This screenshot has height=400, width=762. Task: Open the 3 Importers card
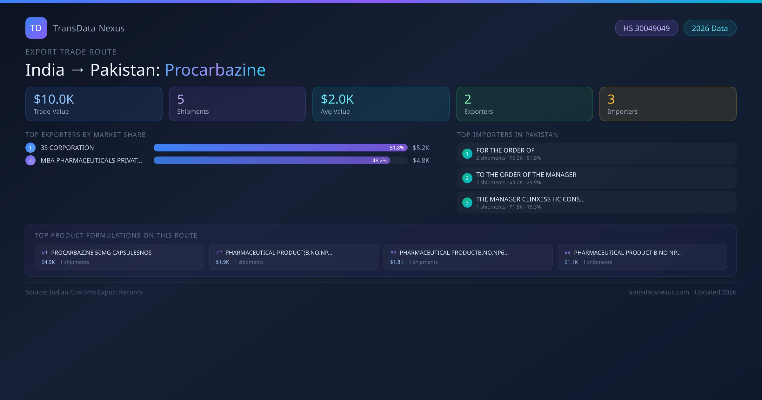[668, 104]
